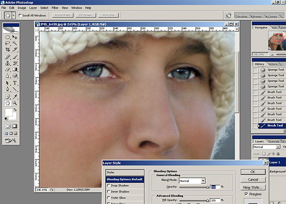Open the tool preset picker arrow
Viewport: 286px width, 204px height.
point(13,16)
